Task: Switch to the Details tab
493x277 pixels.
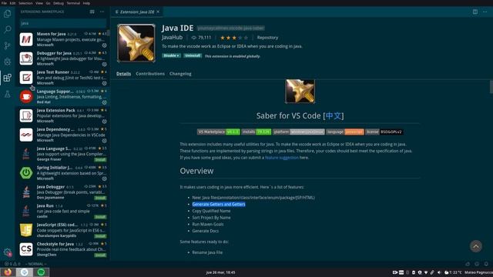Action: pyautogui.click(x=123, y=74)
